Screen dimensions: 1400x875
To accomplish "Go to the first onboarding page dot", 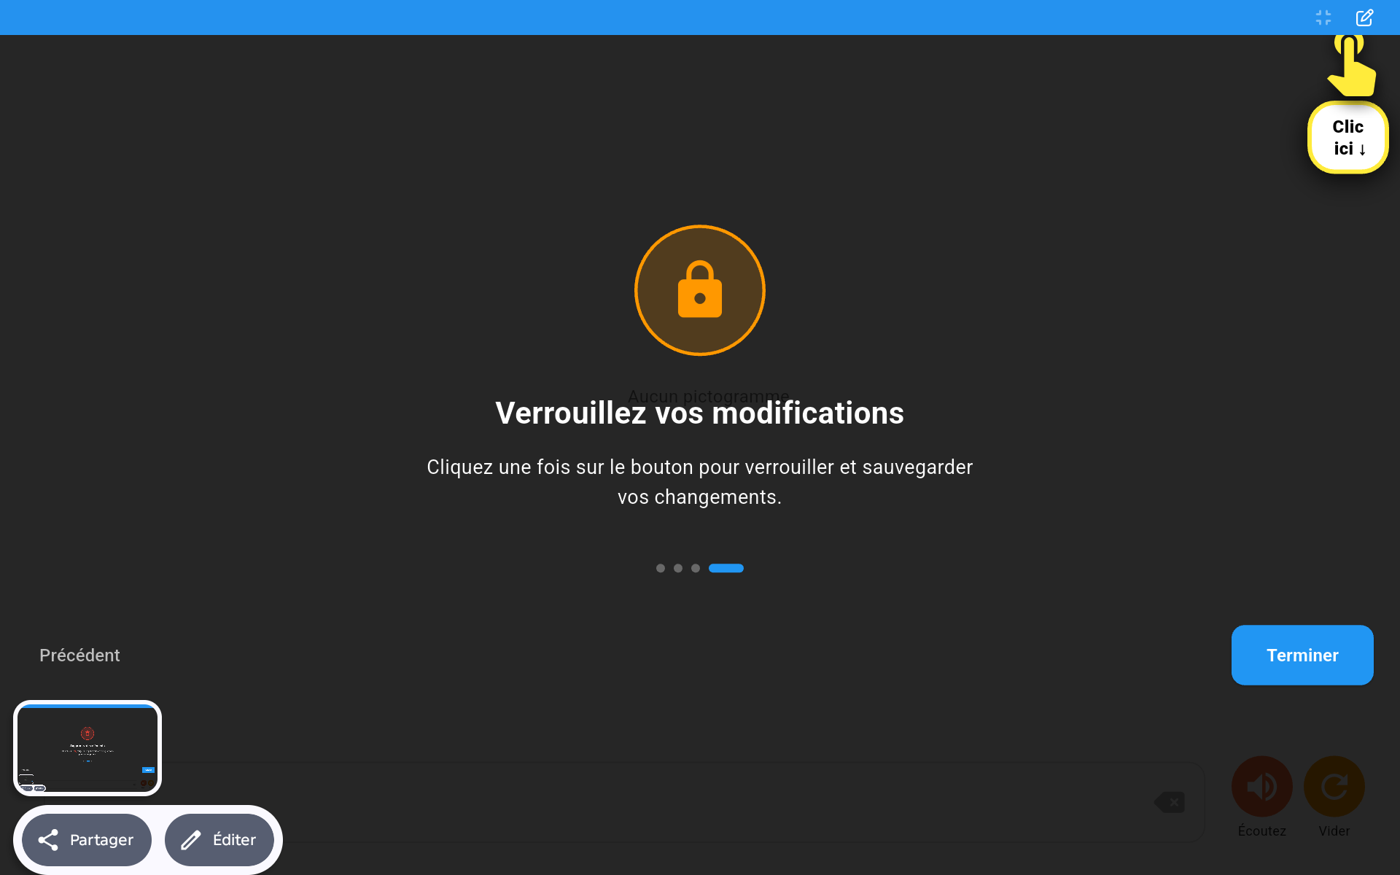I will tap(661, 568).
